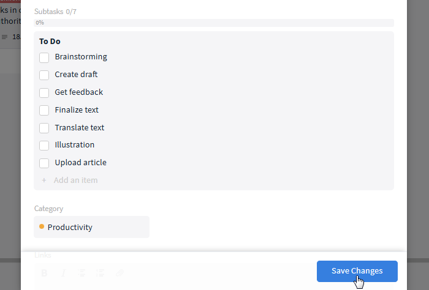Check the Brainstorming subtask
Viewport: 429px width, 290px height.
coord(44,58)
